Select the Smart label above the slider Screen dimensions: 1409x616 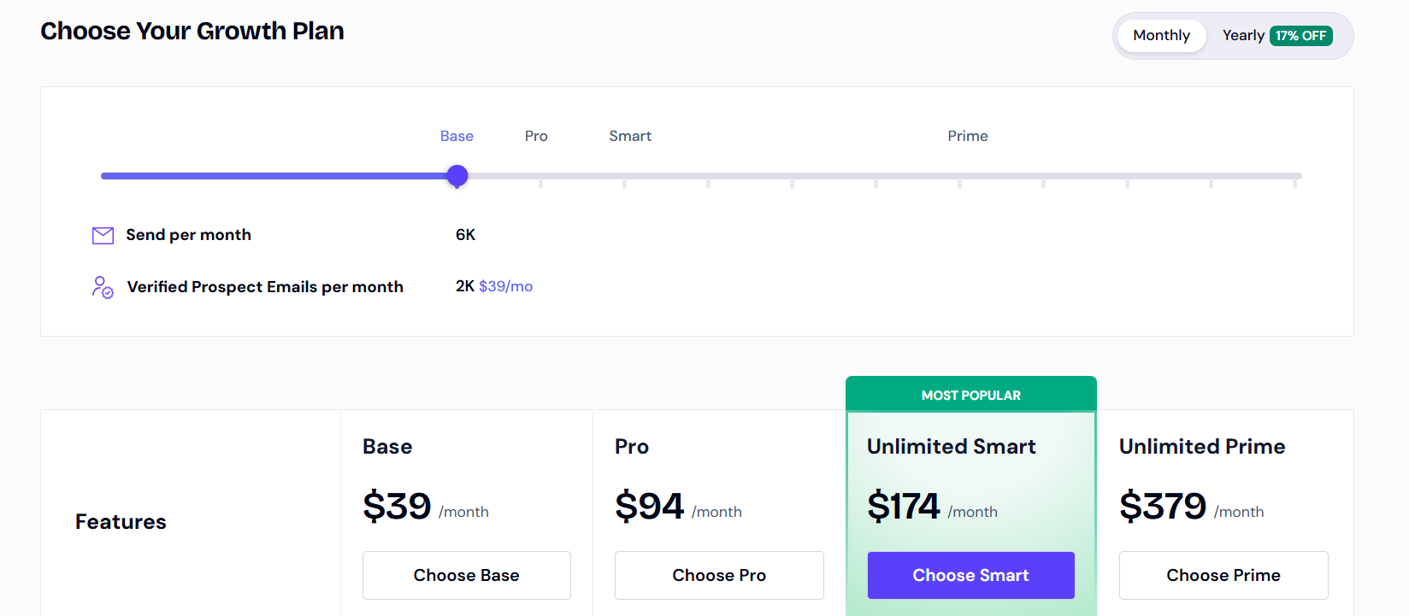point(630,136)
